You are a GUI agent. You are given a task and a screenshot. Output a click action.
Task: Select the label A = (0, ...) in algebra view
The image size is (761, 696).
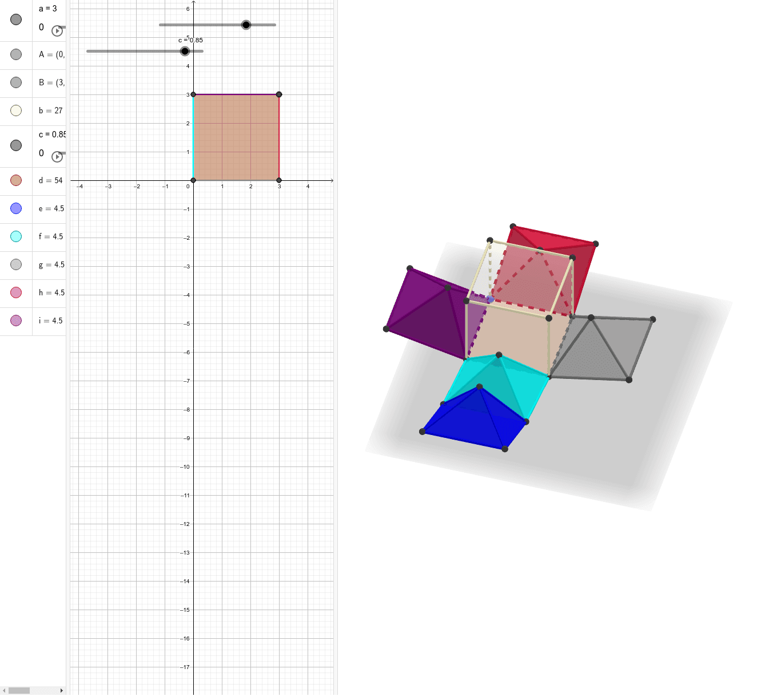pos(51,54)
